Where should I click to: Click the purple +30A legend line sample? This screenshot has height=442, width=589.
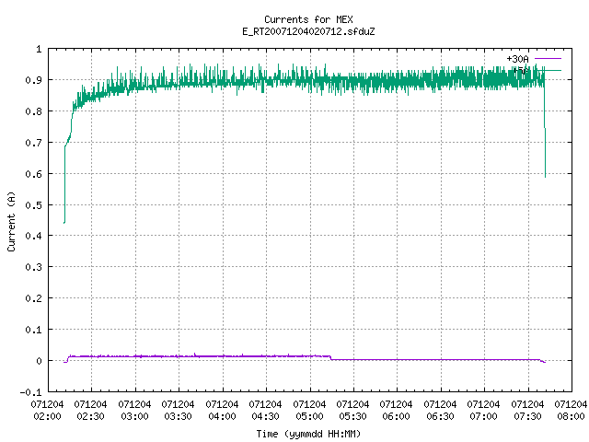click(548, 59)
